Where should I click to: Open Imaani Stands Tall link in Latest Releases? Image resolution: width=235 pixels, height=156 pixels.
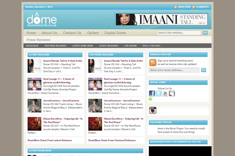point(63,61)
